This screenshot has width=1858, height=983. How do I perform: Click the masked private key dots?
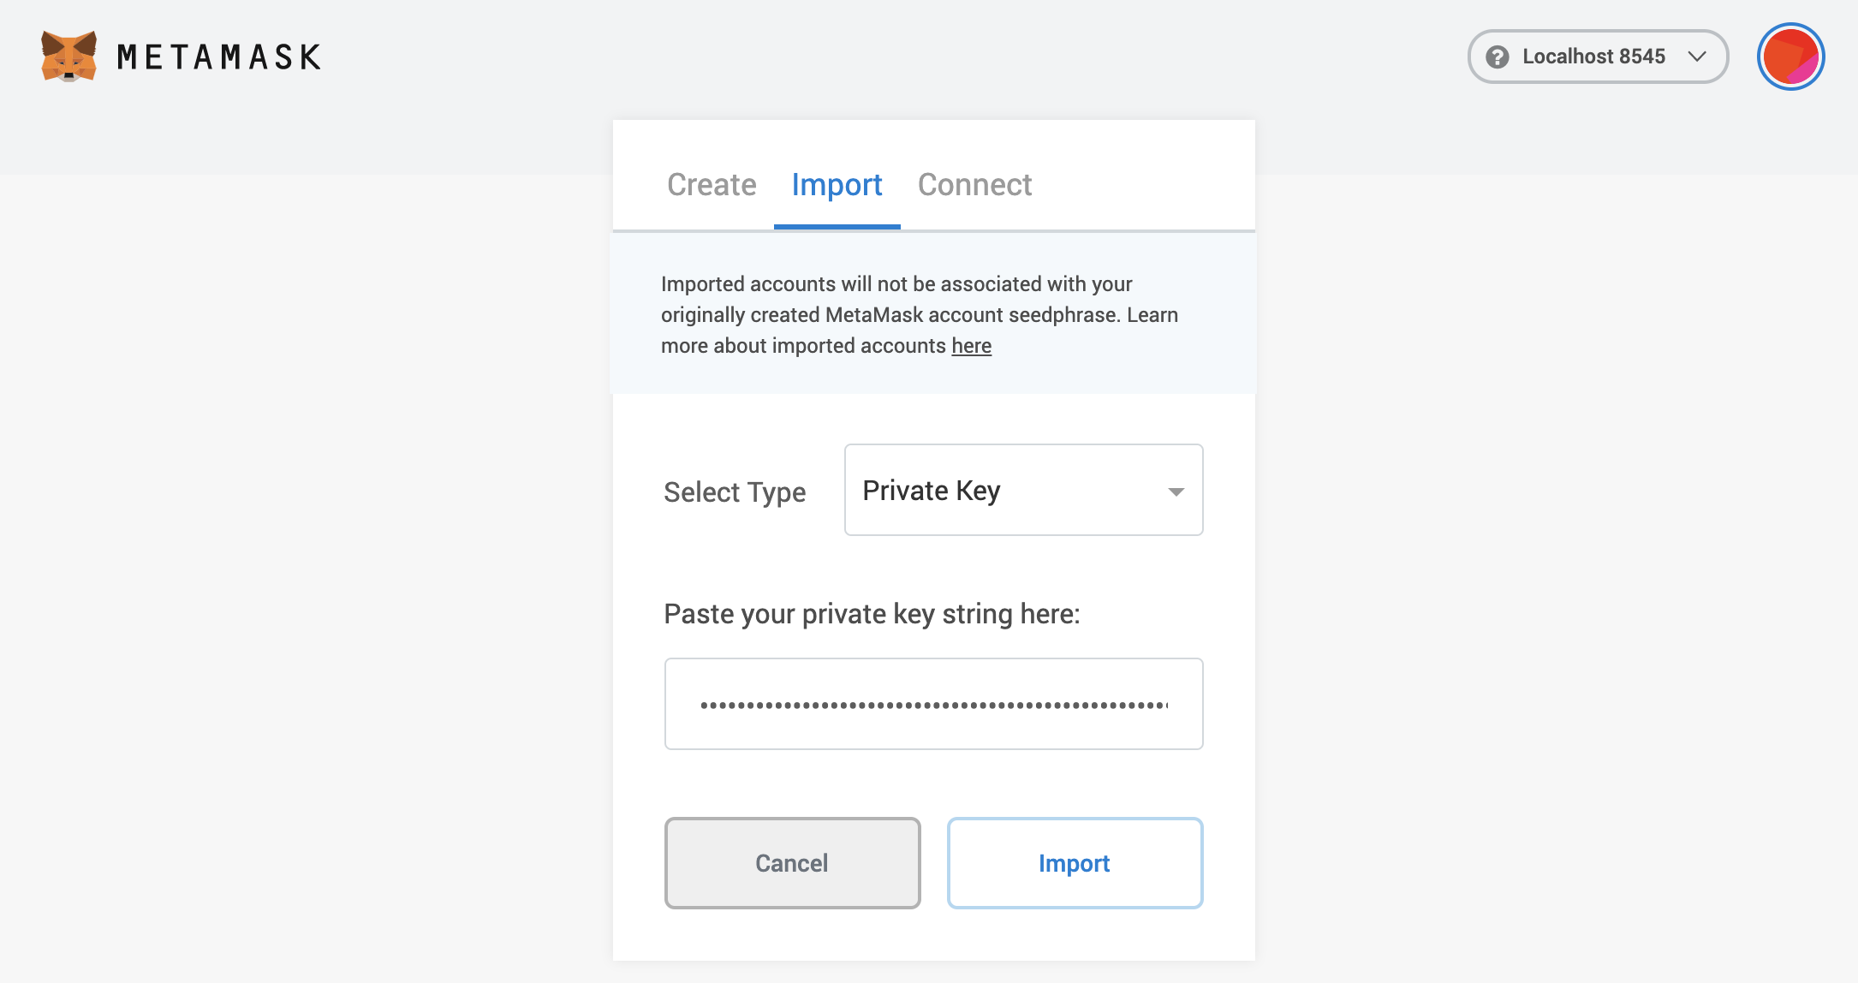click(933, 703)
